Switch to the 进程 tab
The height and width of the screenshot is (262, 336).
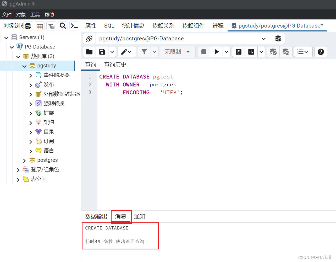coord(218,26)
